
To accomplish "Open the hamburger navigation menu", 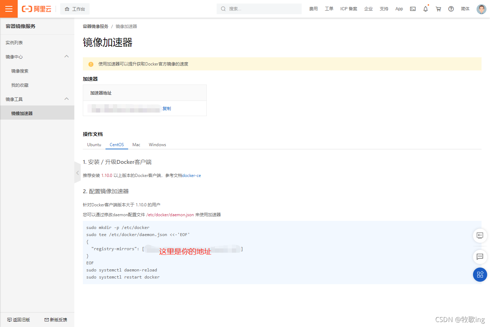I will tap(8, 9).
